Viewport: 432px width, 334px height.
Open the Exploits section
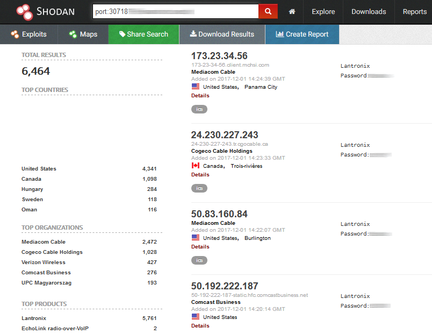point(29,34)
